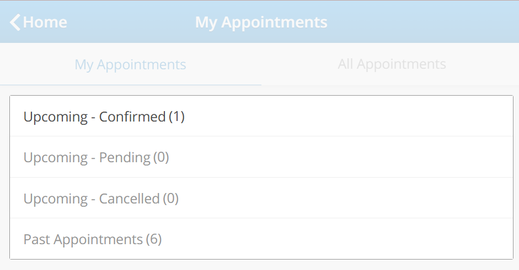Click the word Upcoming in the Confirmed row

[55, 117]
